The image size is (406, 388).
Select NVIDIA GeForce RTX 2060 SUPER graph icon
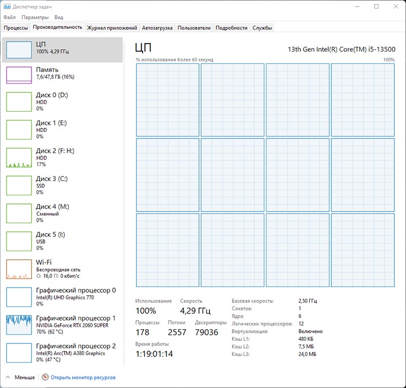coord(19,325)
